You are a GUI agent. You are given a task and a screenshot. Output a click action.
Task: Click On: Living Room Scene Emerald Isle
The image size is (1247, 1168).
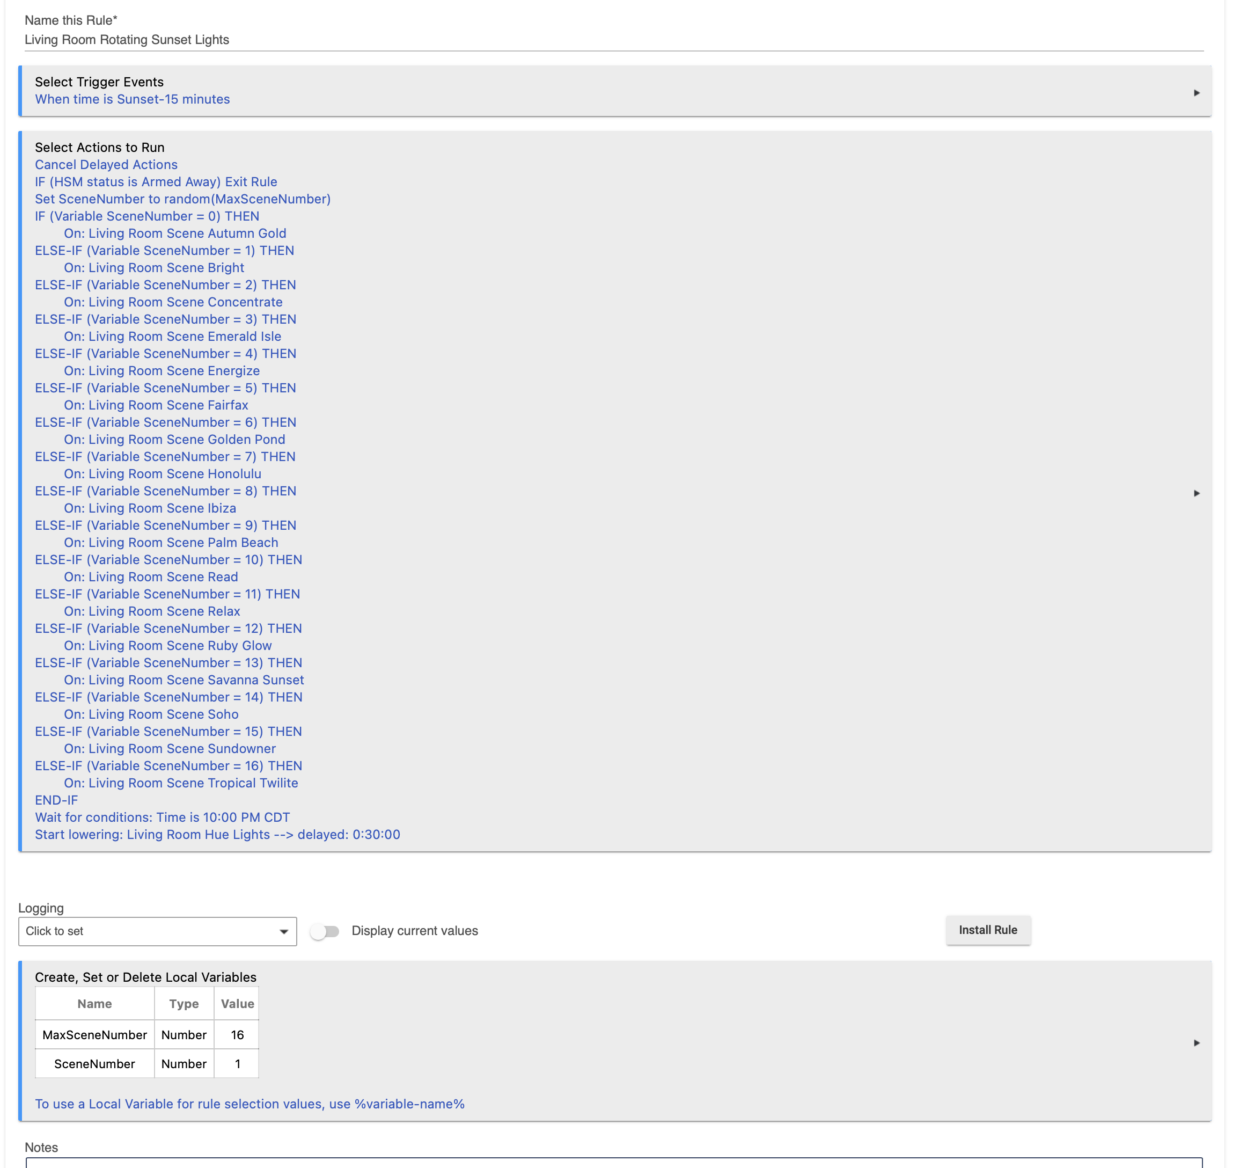pos(172,337)
